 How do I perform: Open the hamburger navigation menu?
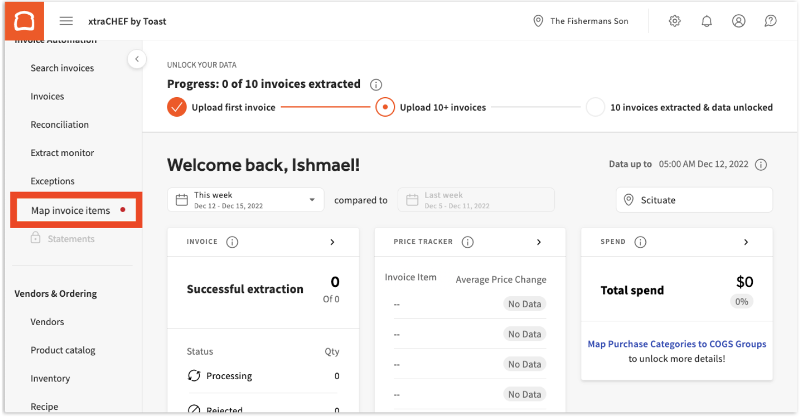66,21
